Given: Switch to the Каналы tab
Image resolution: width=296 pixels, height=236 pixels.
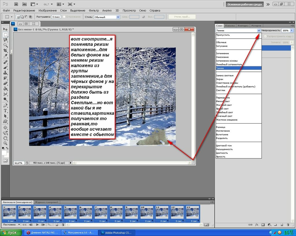Looking at the screenshot, I should 230,26.
